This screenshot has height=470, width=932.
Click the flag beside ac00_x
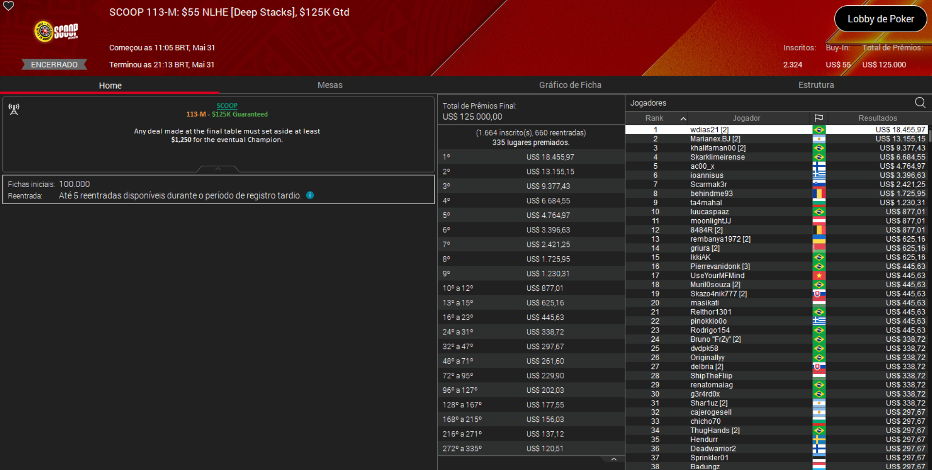pos(819,166)
